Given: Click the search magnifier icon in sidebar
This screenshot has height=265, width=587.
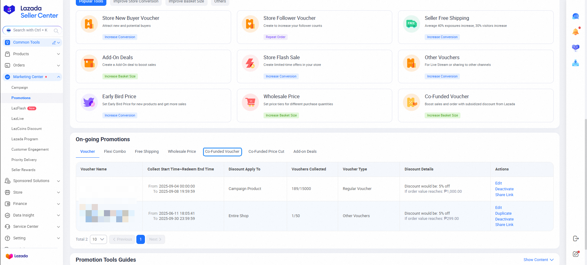Looking at the screenshot, I should click(x=56, y=30).
